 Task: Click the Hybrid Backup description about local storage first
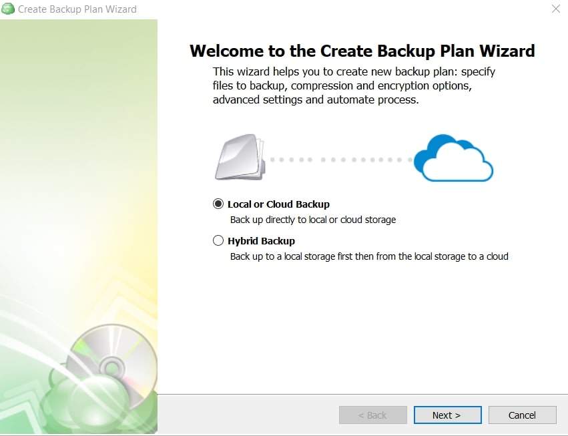(368, 256)
